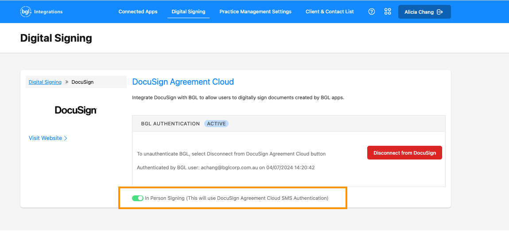The image size is (509, 249).
Task: Open Practice Management Settings tab
Action: (x=256, y=12)
